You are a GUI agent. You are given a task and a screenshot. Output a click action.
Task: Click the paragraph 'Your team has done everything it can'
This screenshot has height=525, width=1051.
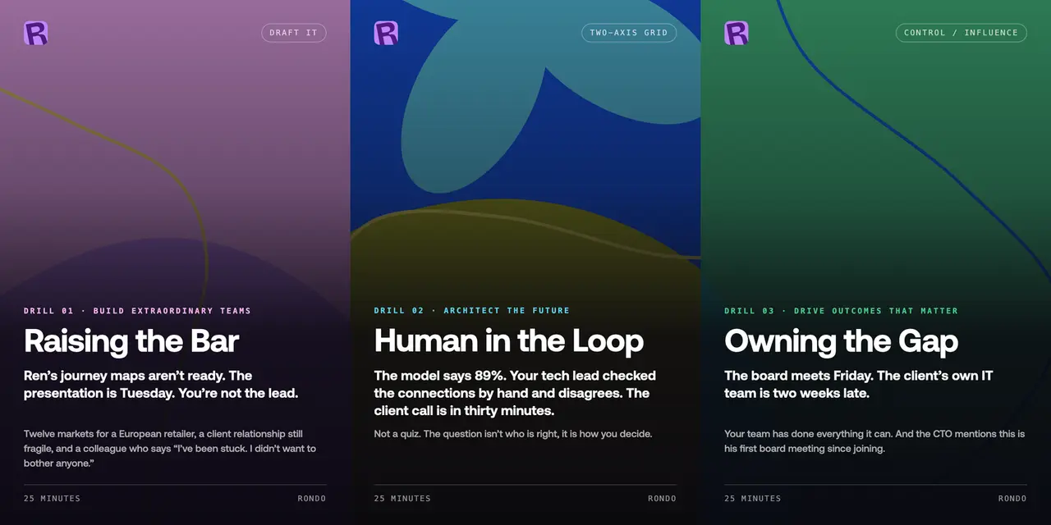(874, 441)
